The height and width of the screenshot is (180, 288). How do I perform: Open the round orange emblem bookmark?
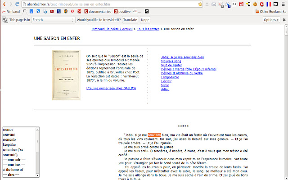point(66,12)
